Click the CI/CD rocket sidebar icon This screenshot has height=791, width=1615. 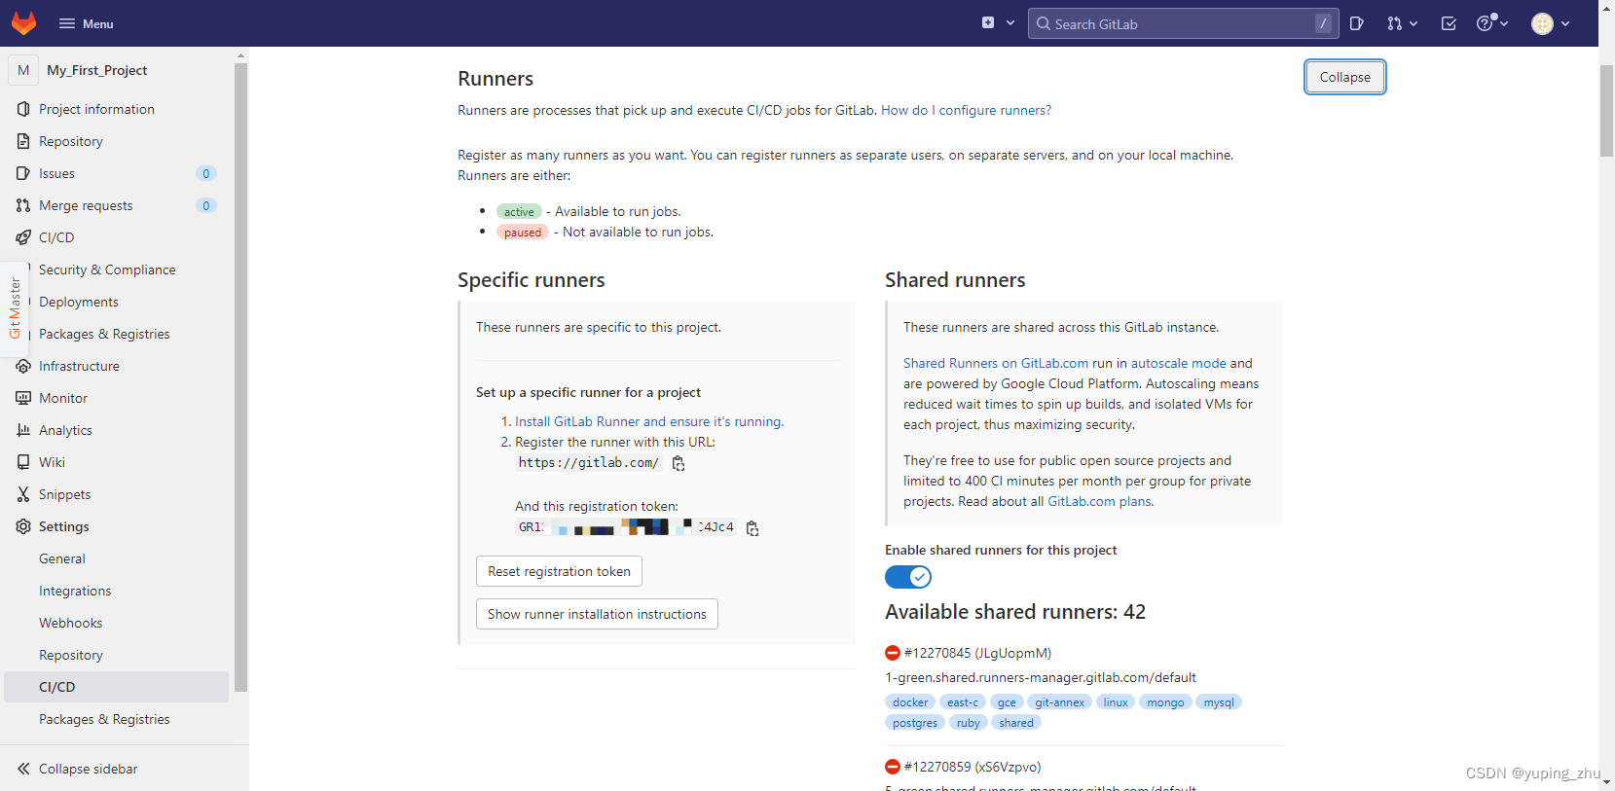point(23,237)
